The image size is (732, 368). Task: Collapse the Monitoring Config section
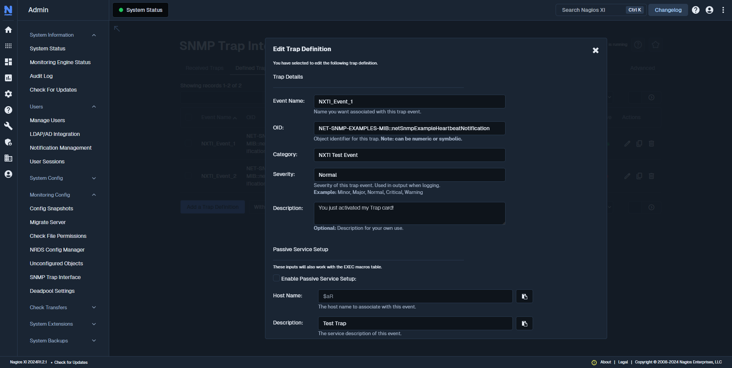[63, 195]
